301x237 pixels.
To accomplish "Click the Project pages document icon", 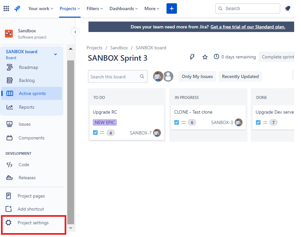I will pyautogui.click(x=8, y=196).
